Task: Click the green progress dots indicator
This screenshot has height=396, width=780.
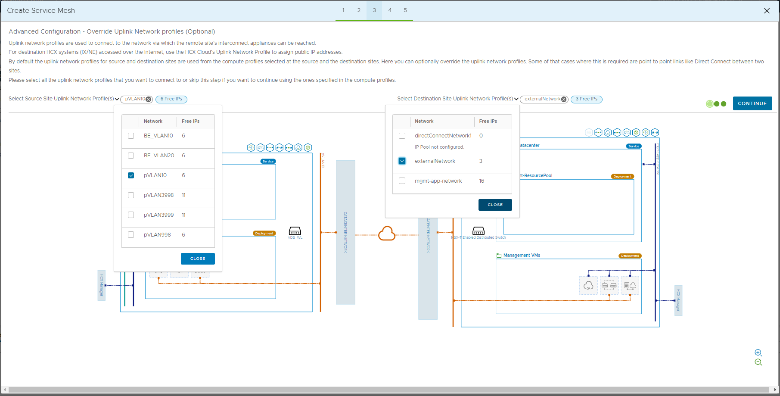Action: (716, 104)
